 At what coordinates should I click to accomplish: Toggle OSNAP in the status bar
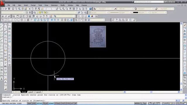pyautogui.click(x=51, y=103)
